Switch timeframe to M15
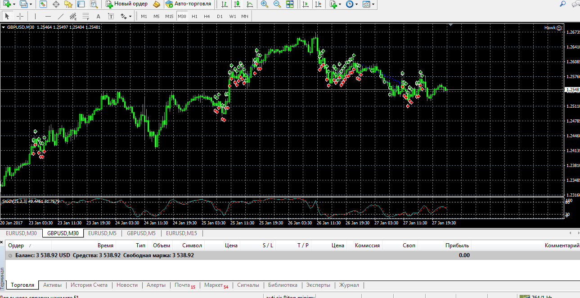This screenshot has height=298, width=580. click(x=169, y=16)
